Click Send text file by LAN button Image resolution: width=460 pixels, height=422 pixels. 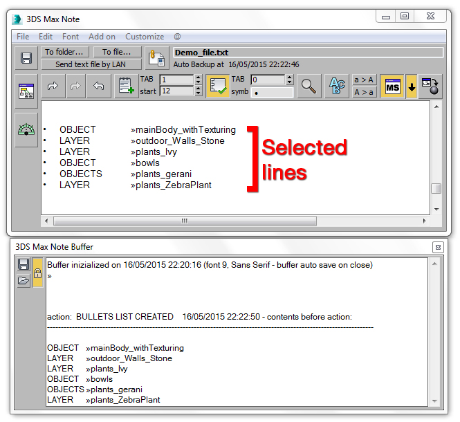[91, 64]
